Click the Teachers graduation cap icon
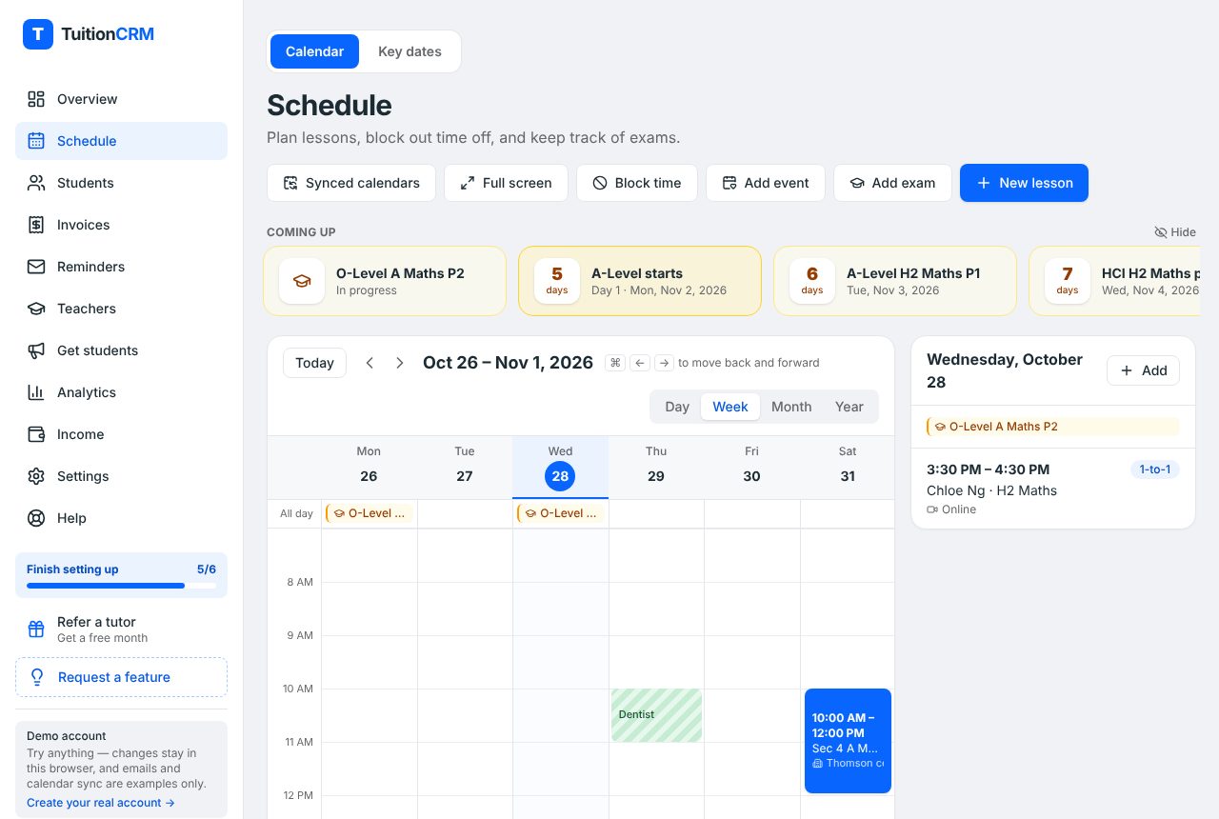This screenshot has height=819, width=1219. coord(36,309)
